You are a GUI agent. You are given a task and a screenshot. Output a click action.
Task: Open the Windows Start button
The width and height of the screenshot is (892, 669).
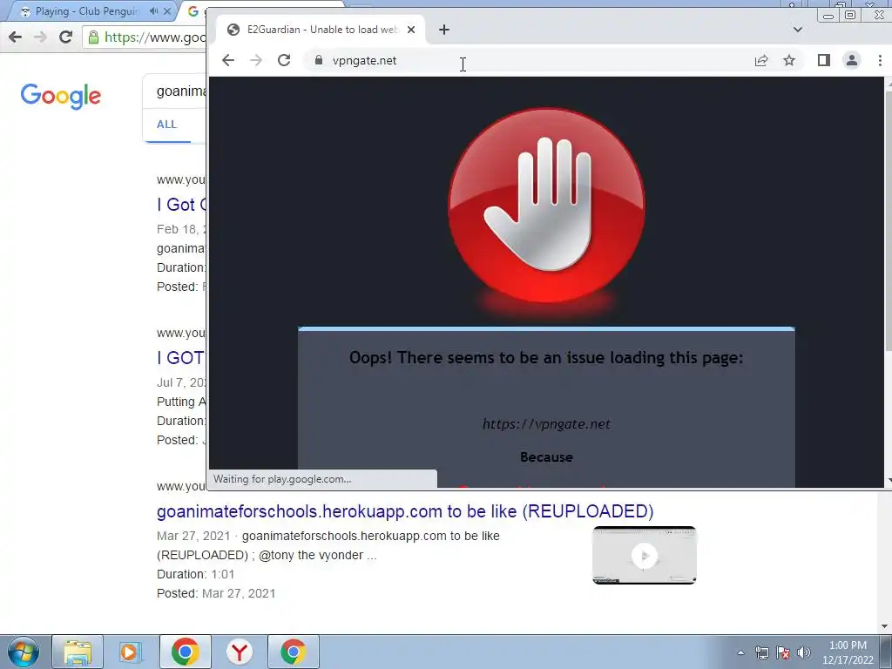click(x=24, y=652)
